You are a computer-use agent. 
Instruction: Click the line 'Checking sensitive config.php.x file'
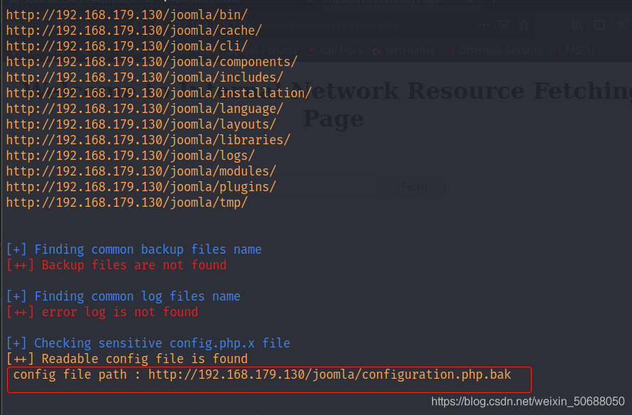[x=148, y=344]
